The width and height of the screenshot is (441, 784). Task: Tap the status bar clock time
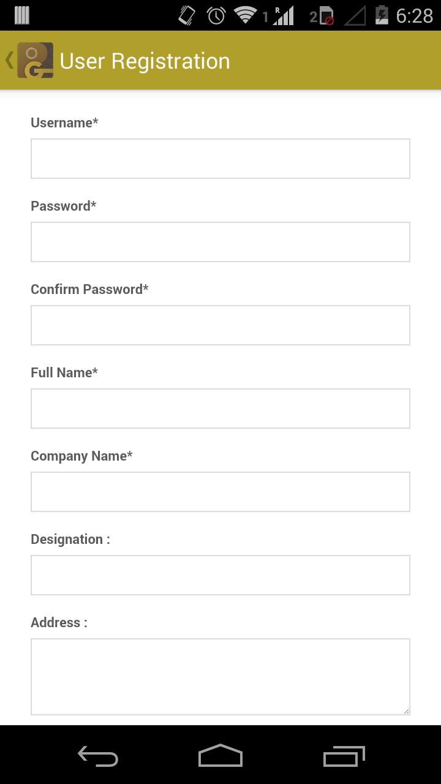(x=414, y=15)
